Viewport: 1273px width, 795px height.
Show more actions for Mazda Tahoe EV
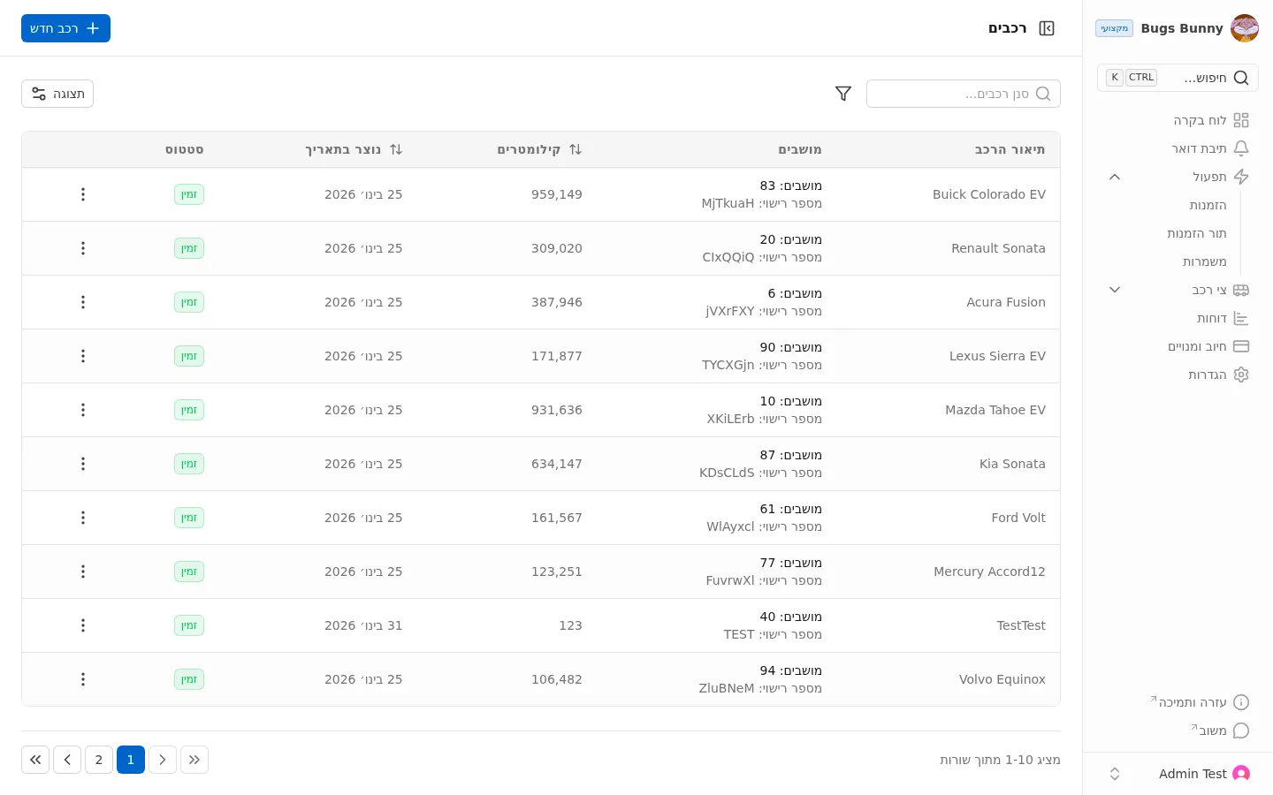point(83,410)
